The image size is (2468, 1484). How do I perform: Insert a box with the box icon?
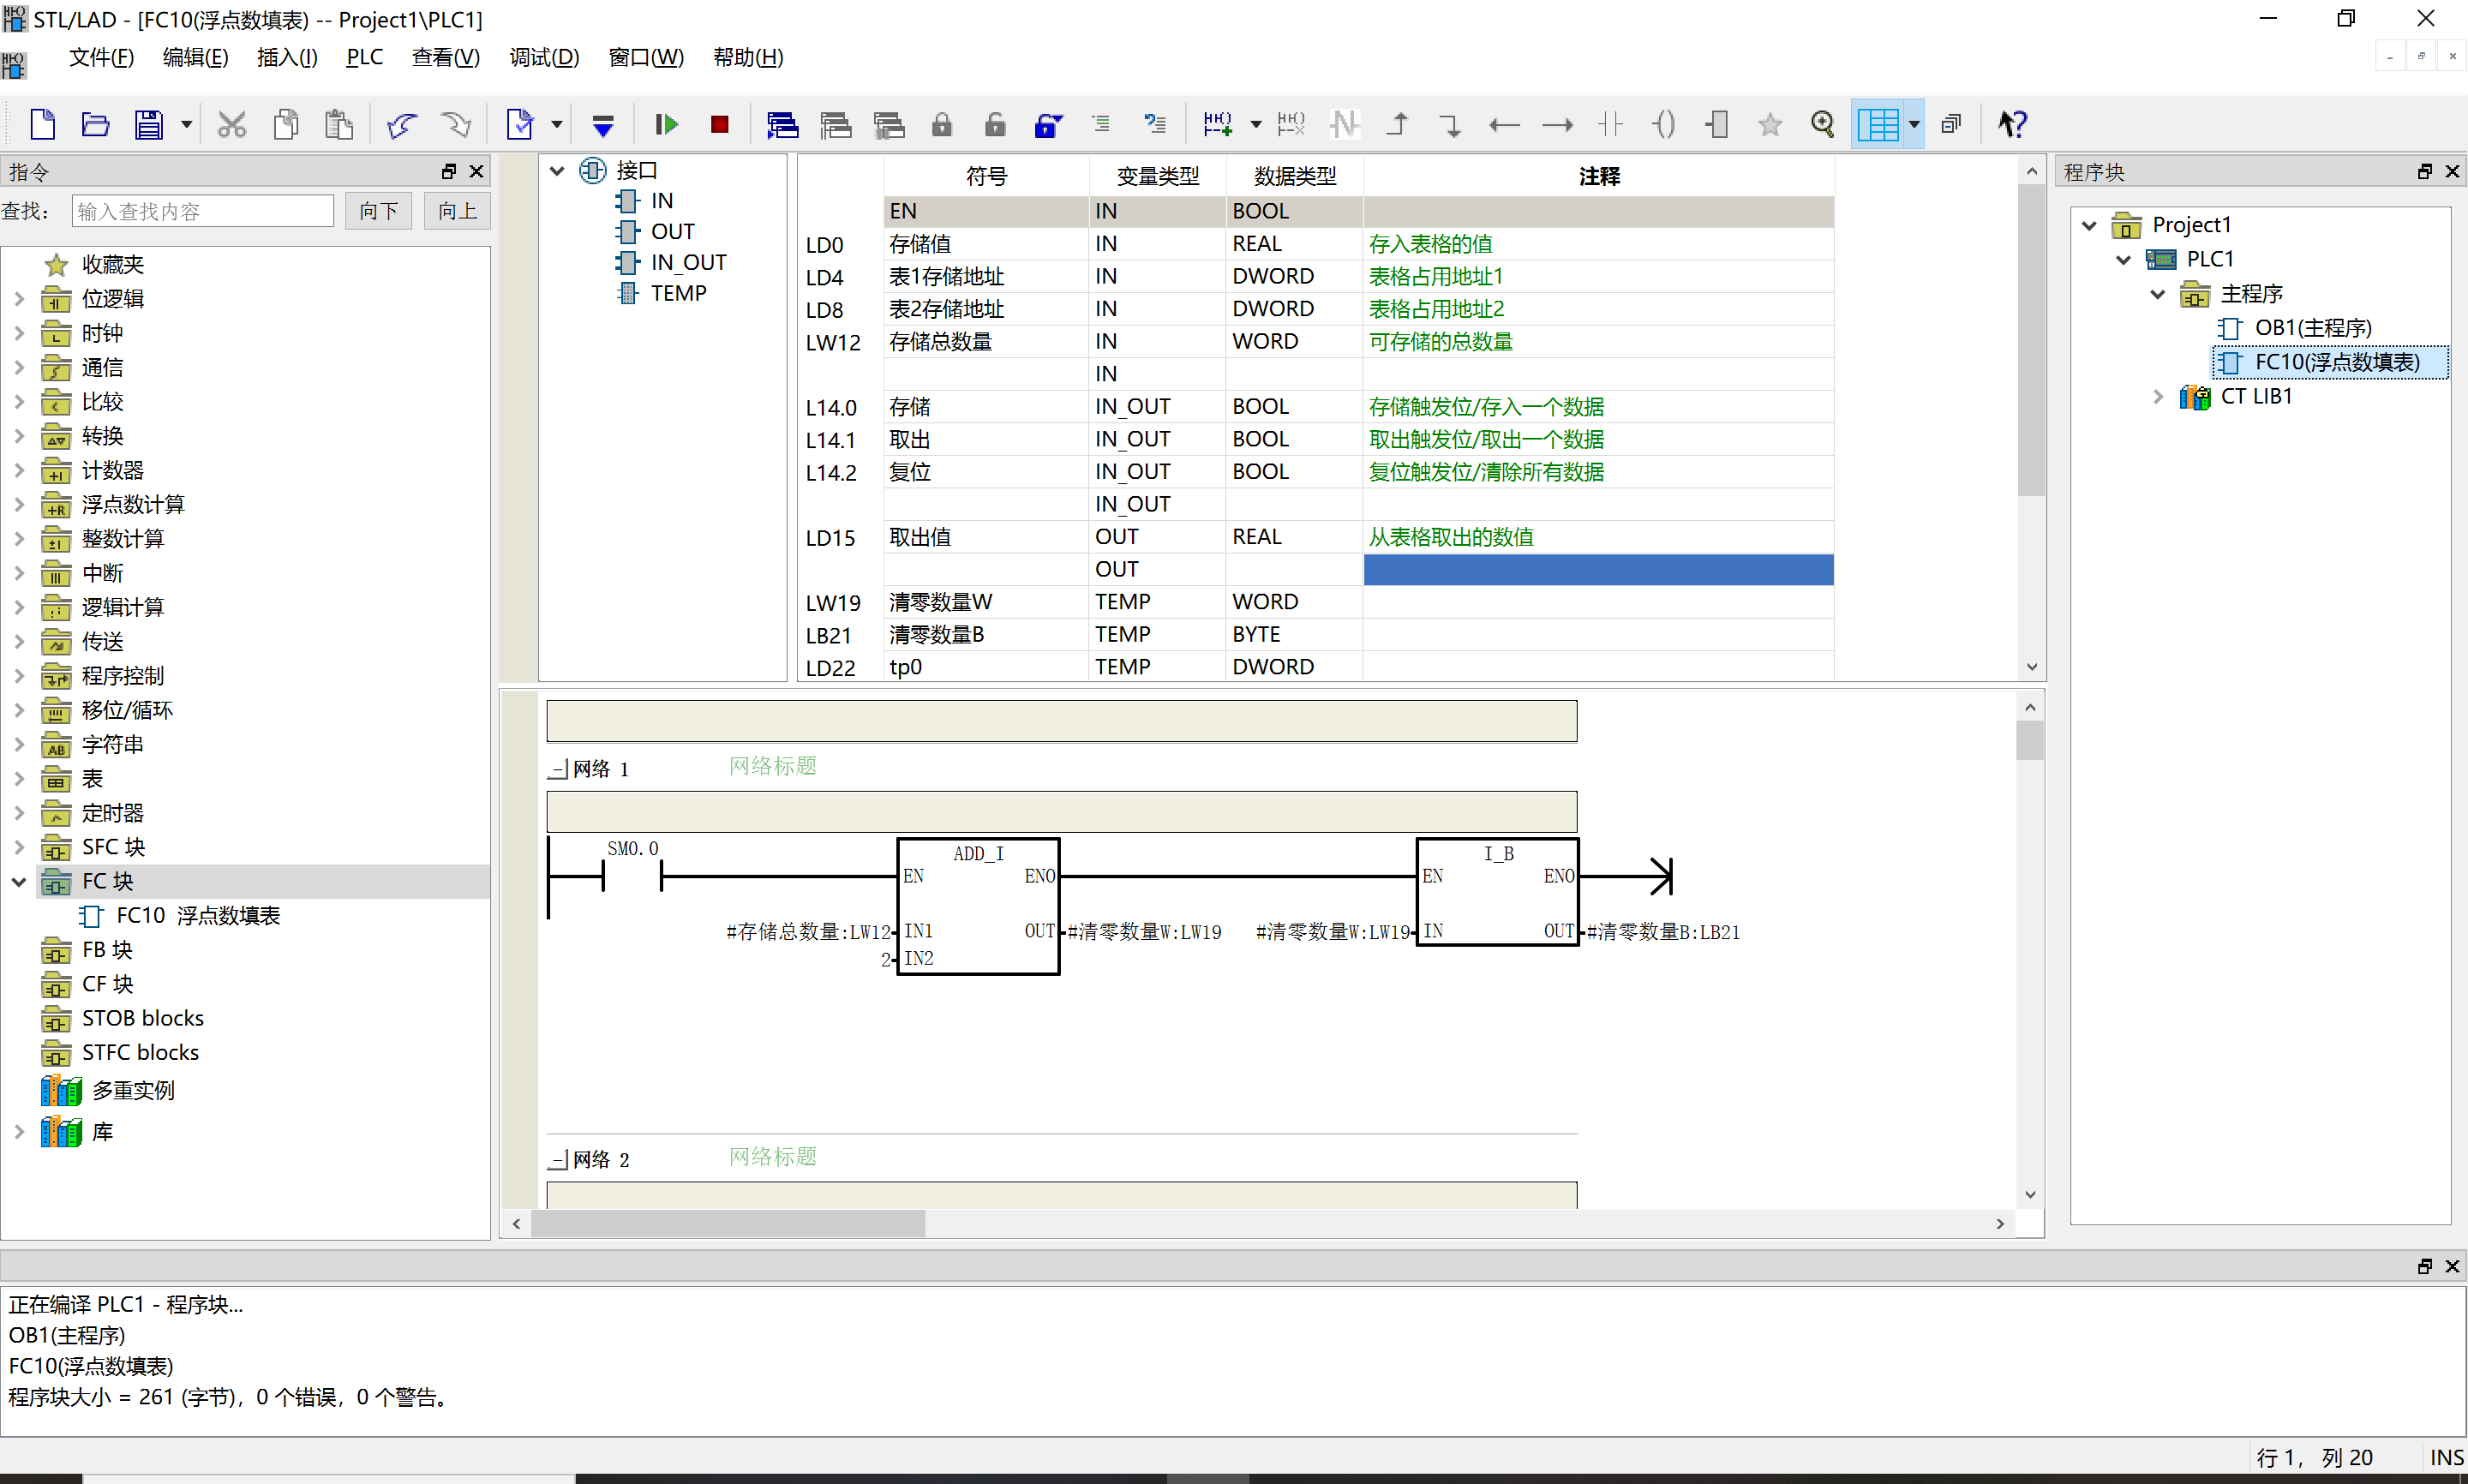click(1717, 124)
